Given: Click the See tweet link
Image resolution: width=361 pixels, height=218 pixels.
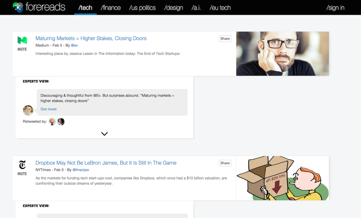Looking at the screenshot, I should (x=48, y=109).
